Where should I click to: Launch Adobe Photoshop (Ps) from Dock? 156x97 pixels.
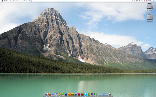pos(66,94)
